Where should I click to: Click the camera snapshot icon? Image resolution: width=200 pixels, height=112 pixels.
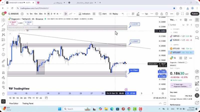[187, 14]
